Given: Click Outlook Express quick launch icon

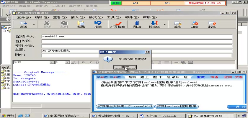Looking at the screenshot, I should tap(27, 116).
